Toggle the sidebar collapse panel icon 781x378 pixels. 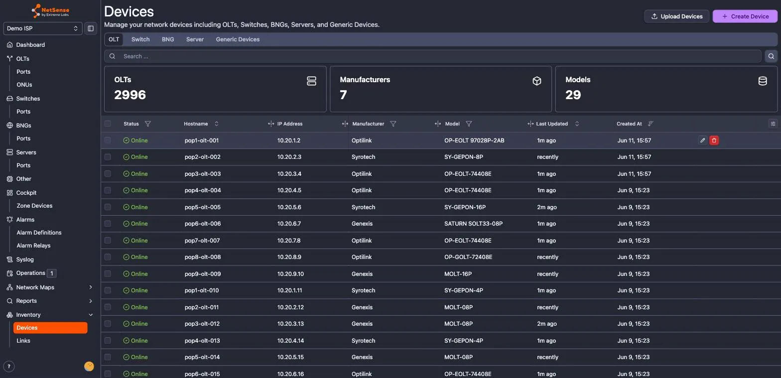pyautogui.click(x=91, y=28)
